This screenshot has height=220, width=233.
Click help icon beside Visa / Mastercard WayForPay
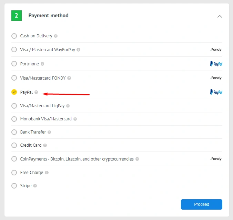pyautogui.click(x=79, y=50)
